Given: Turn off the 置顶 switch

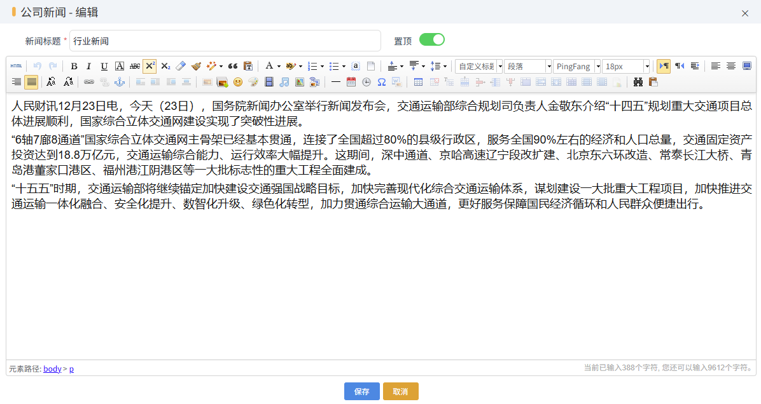Looking at the screenshot, I should (x=432, y=40).
